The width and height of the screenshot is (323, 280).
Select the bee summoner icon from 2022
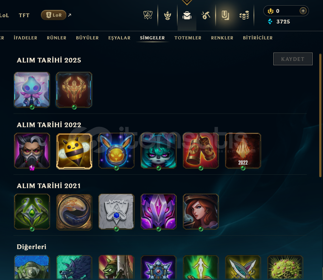click(74, 151)
